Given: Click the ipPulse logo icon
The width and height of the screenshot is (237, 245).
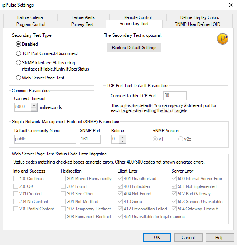Looking at the screenshot, I should pyautogui.click(x=223, y=39).
